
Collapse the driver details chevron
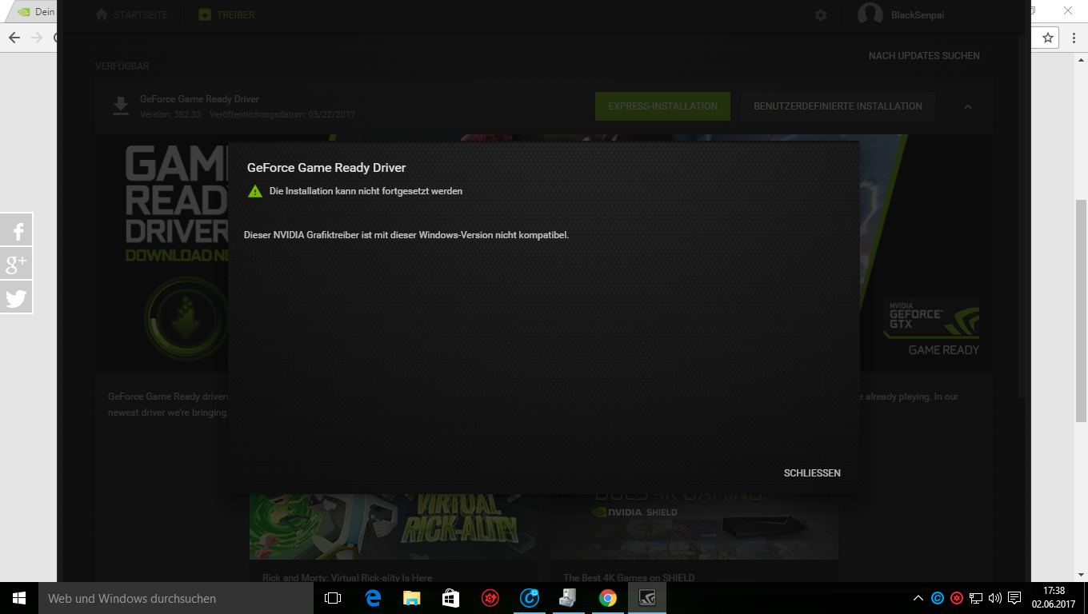[968, 106]
